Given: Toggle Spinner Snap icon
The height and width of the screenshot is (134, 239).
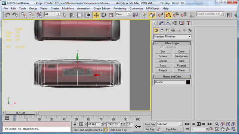Looking at the screenshot, I should click(183, 15).
